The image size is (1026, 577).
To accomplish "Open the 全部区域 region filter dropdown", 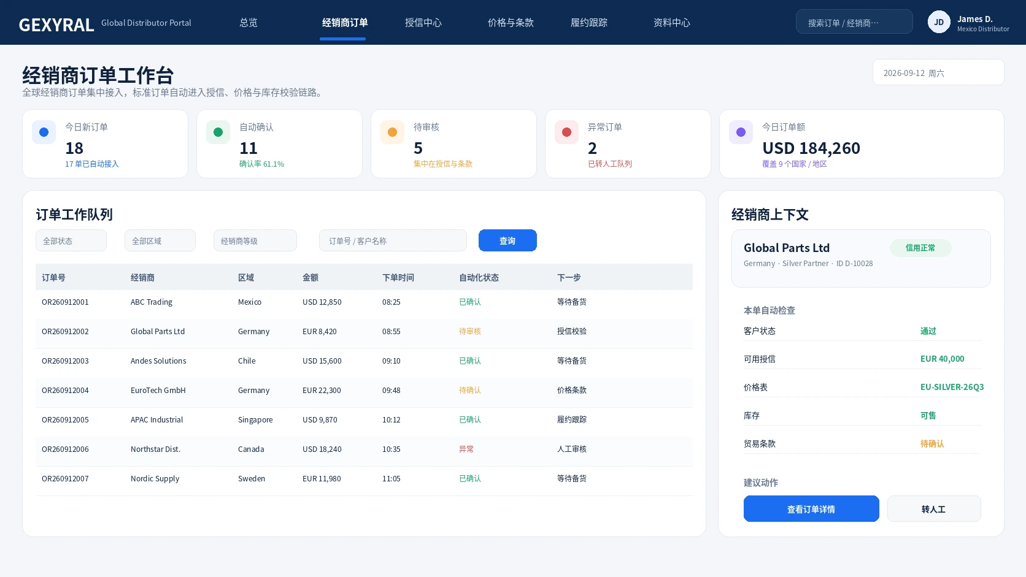I will pos(160,240).
